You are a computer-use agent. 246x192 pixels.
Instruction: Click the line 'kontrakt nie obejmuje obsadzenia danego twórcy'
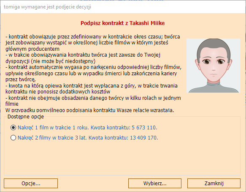pyautogui.click(x=95, y=98)
